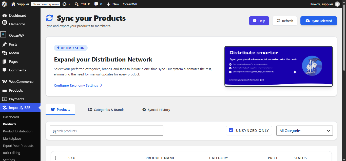Click the Comments icon in sidebar
Image resolution: width=346 pixels, height=161 pixels.
(4, 70)
